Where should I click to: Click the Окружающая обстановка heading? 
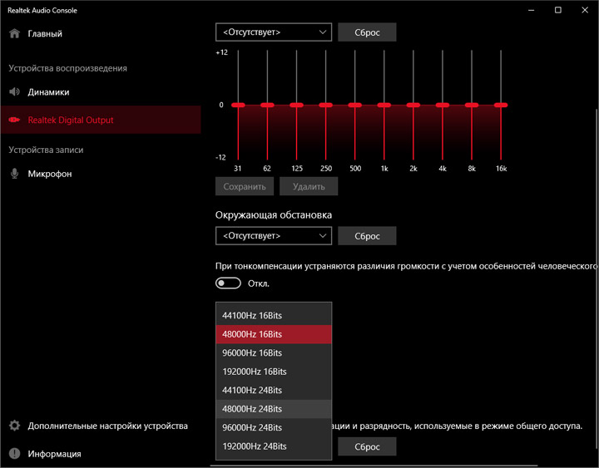(x=274, y=215)
